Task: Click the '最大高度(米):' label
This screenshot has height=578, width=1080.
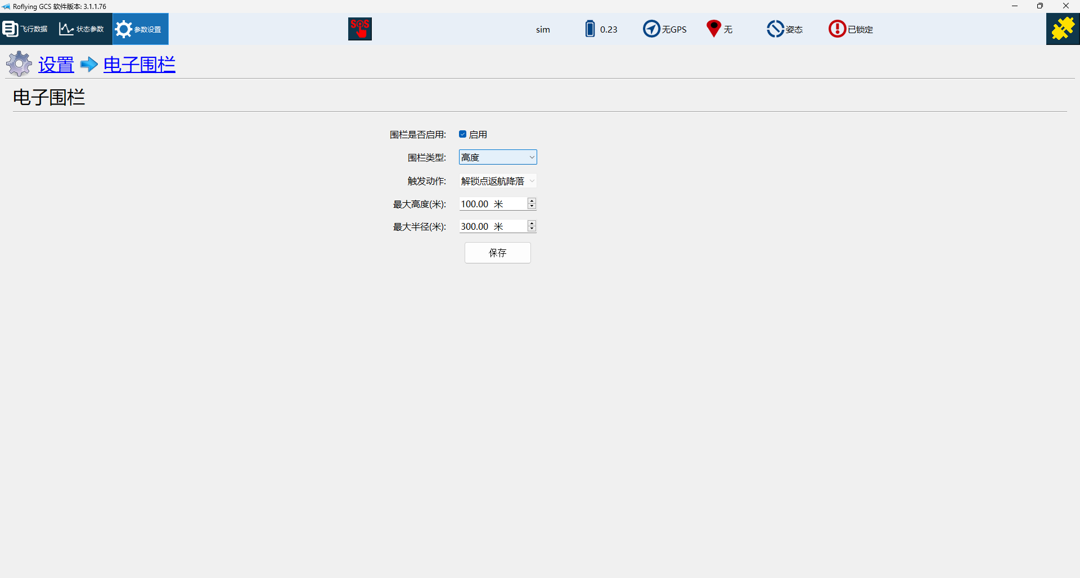Action: [x=420, y=204]
